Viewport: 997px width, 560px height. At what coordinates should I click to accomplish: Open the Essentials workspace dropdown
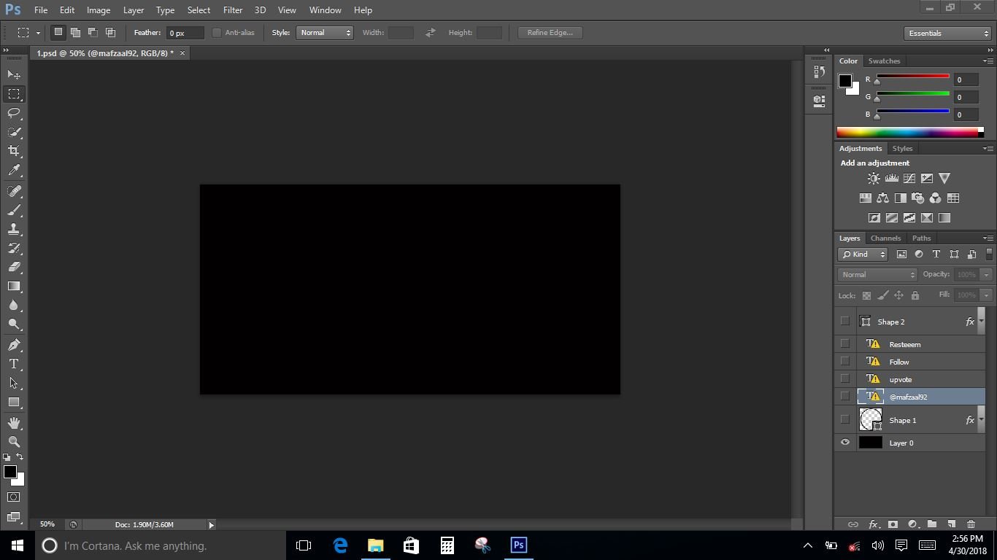pos(947,34)
